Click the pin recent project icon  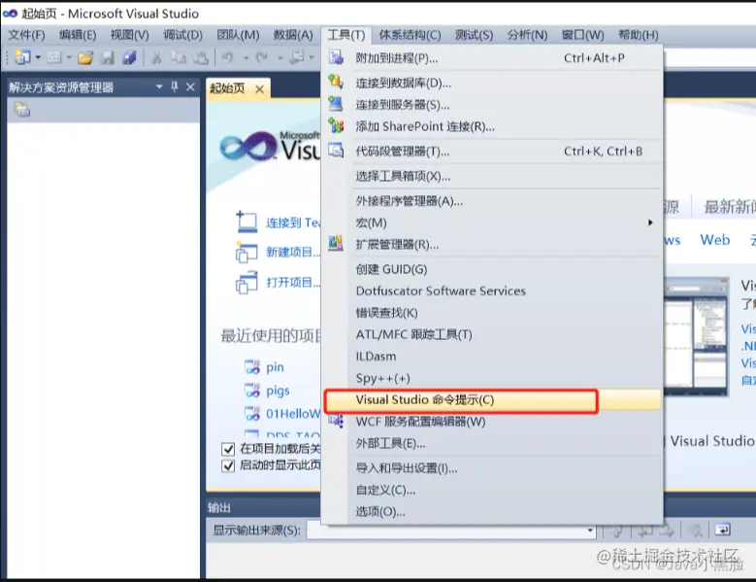[252, 367]
